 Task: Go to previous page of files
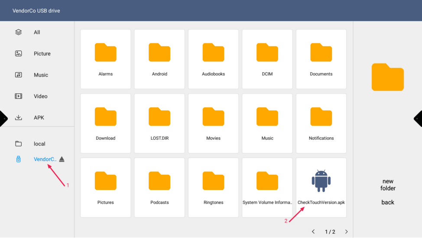[x=313, y=232]
